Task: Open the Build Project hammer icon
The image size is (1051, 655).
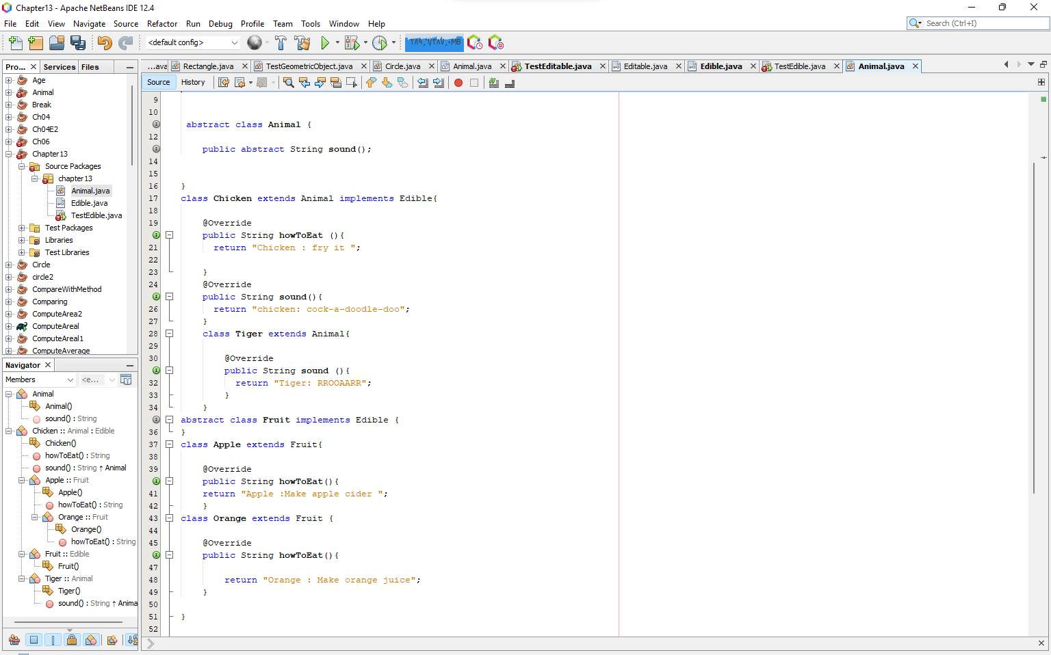Action: click(x=281, y=42)
